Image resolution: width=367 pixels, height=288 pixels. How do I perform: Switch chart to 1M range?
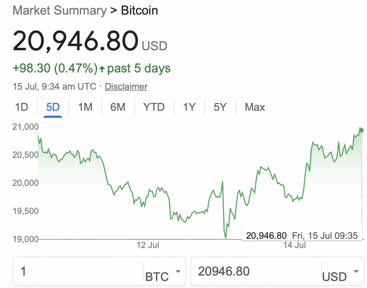coord(85,107)
